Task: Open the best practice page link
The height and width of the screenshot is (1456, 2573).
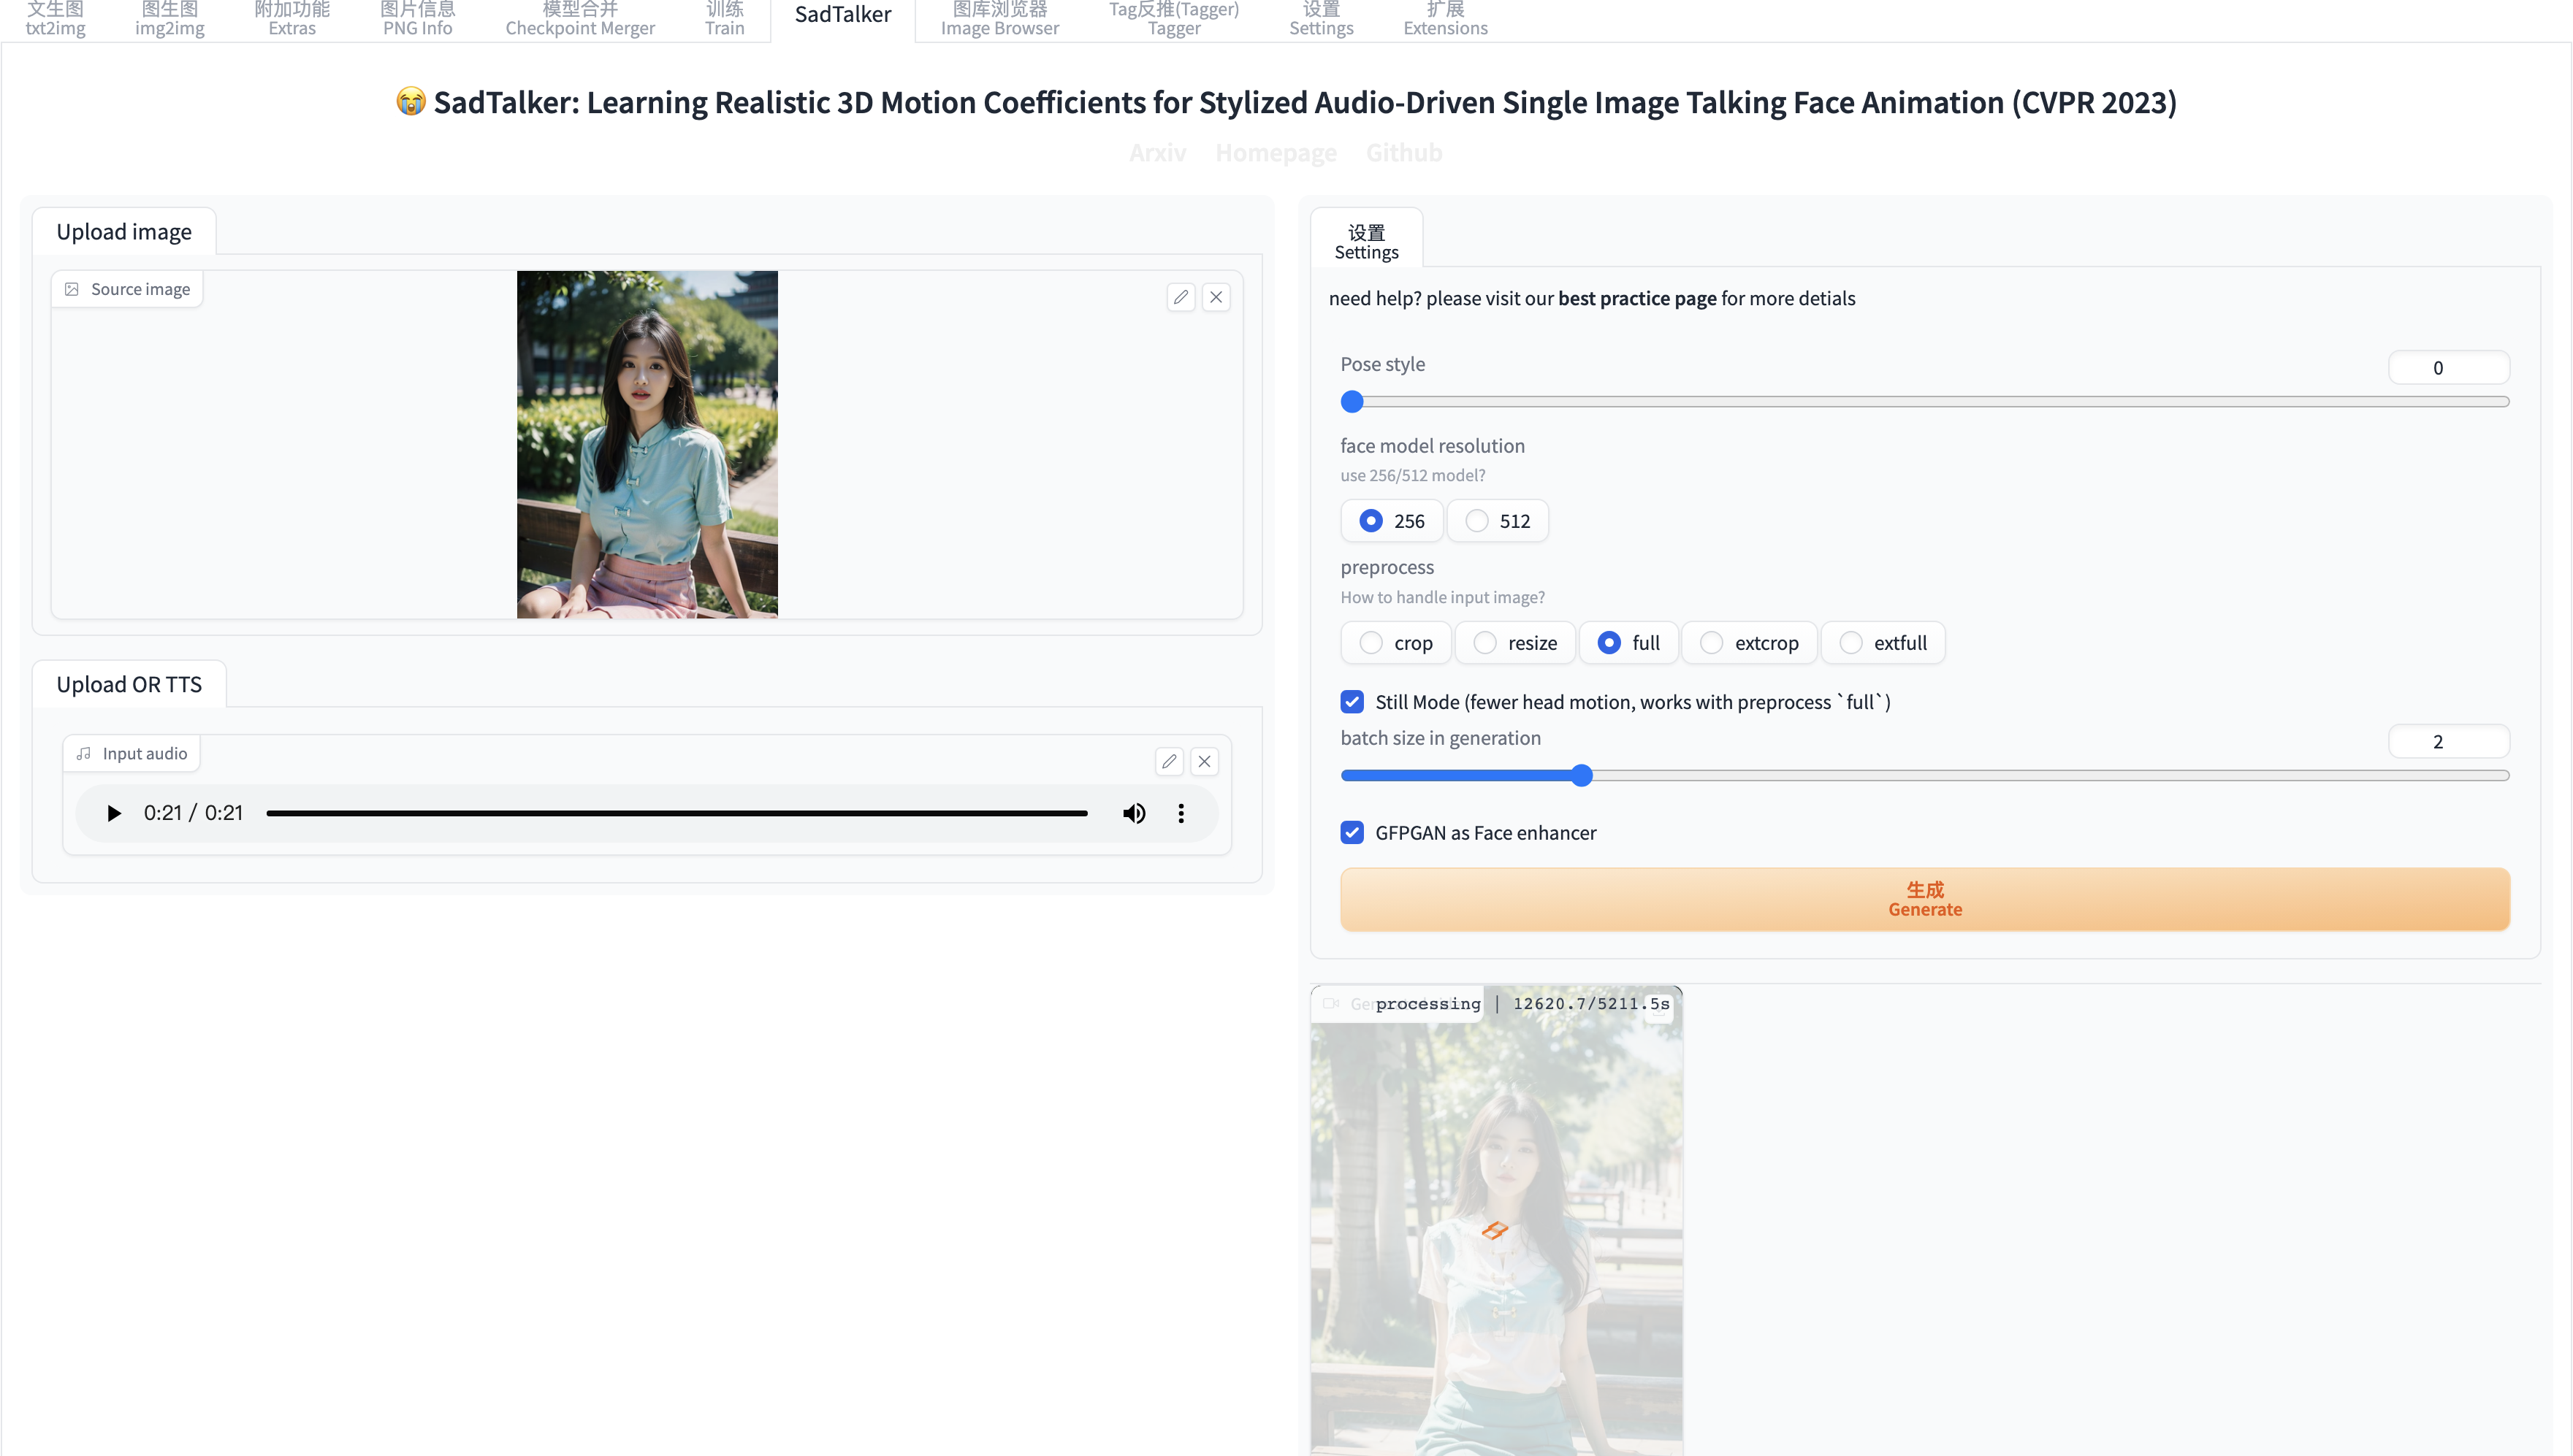Action: point(1636,298)
